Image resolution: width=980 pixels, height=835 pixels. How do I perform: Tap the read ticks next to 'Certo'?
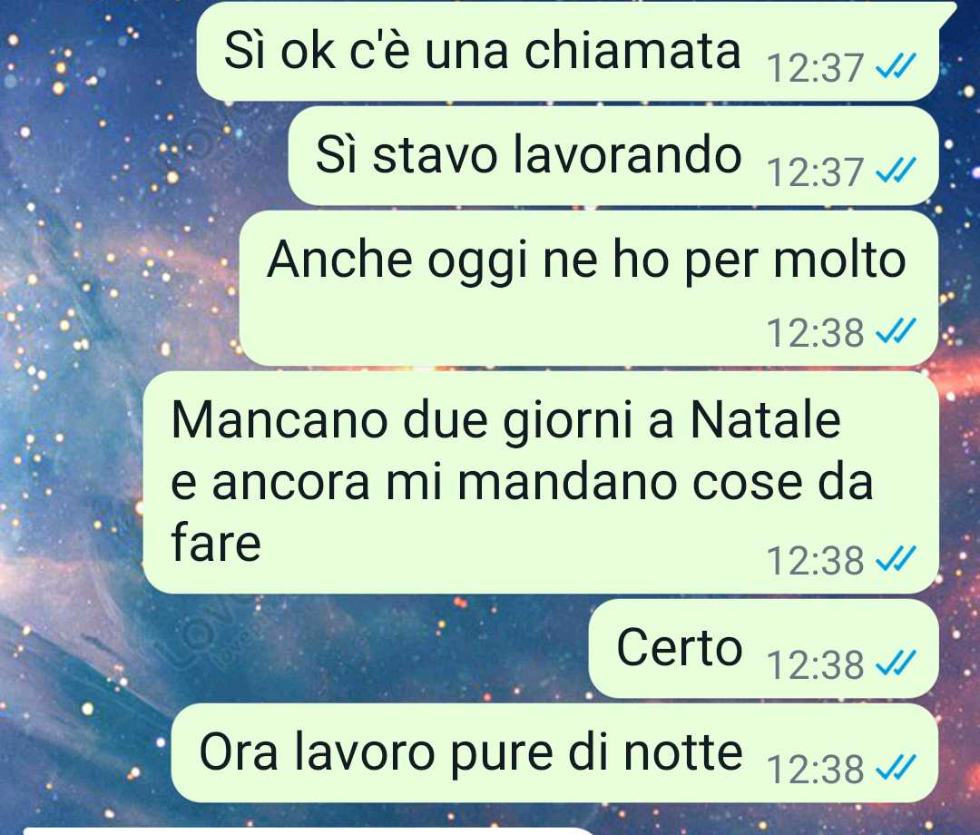[897, 663]
